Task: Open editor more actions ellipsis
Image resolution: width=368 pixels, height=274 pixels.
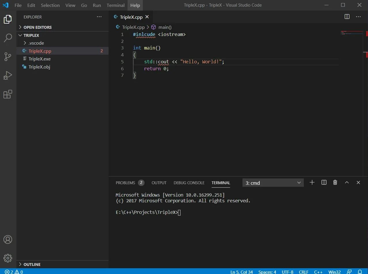Action: 358,17
